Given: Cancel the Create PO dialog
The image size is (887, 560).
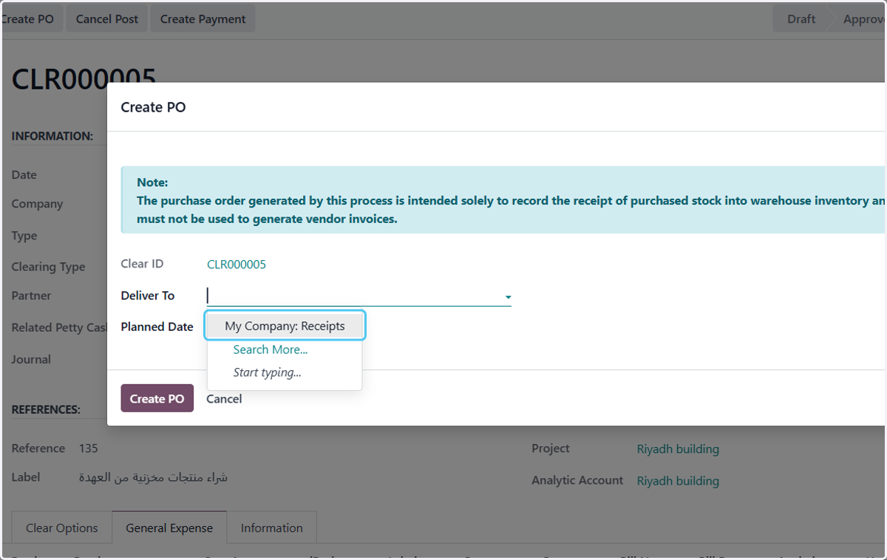Looking at the screenshot, I should (x=224, y=399).
